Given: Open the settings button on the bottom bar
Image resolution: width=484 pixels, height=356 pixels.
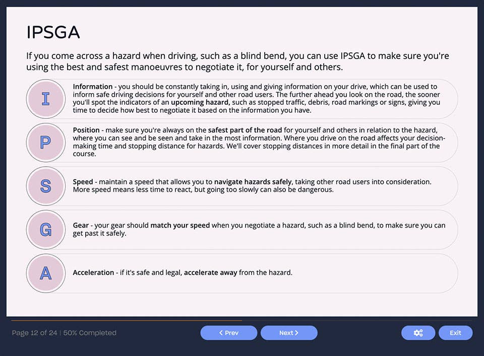Looking at the screenshot, I should (418, 333).
